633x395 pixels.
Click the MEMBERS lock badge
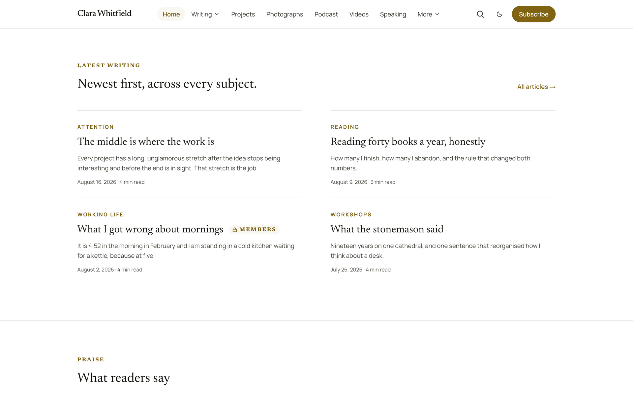(254, 229)
